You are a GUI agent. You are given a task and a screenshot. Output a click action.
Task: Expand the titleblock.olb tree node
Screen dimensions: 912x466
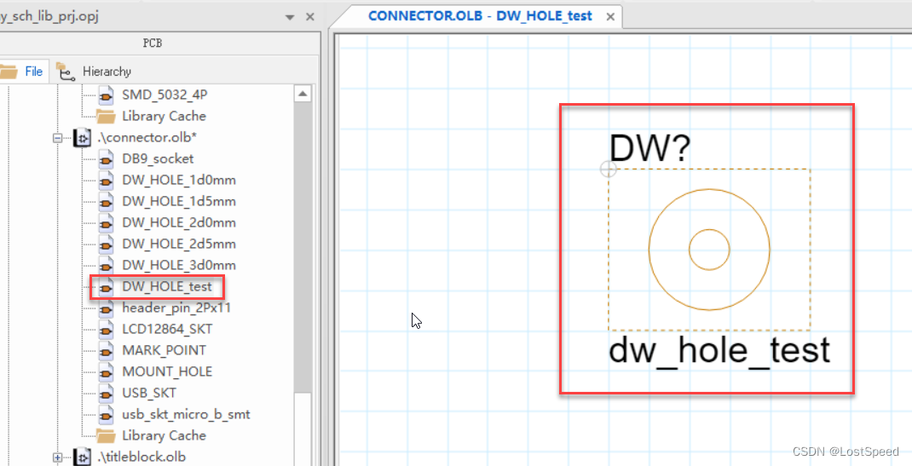point(59,457)
